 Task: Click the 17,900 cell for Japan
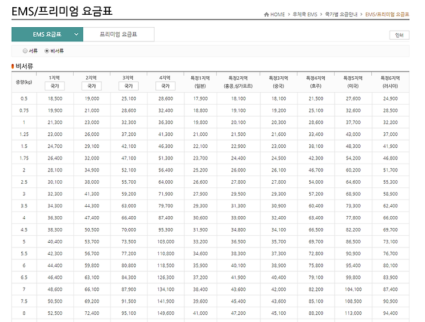[200, 99]
